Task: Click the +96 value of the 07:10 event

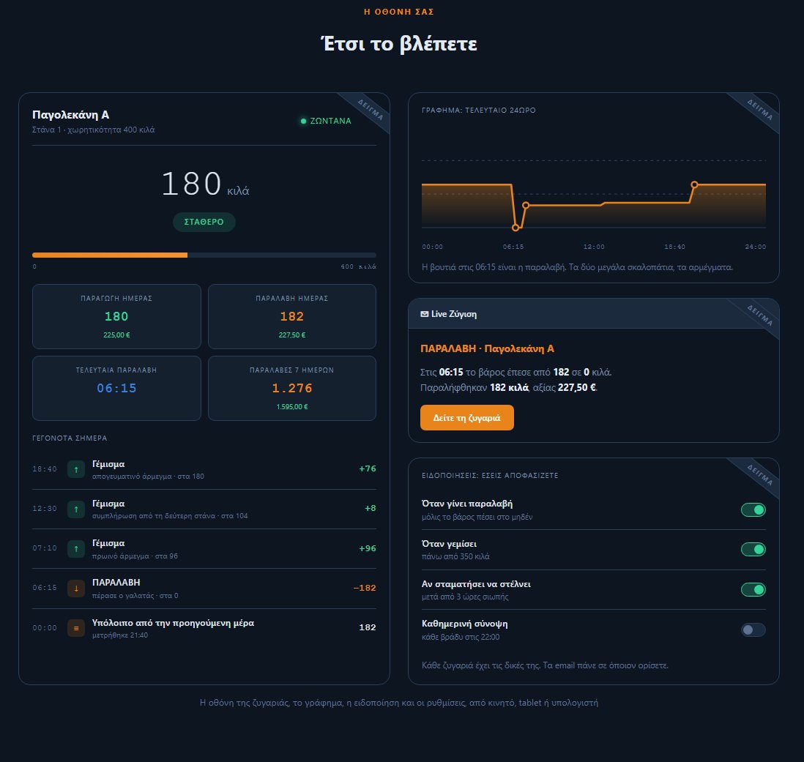Action: 367,548
